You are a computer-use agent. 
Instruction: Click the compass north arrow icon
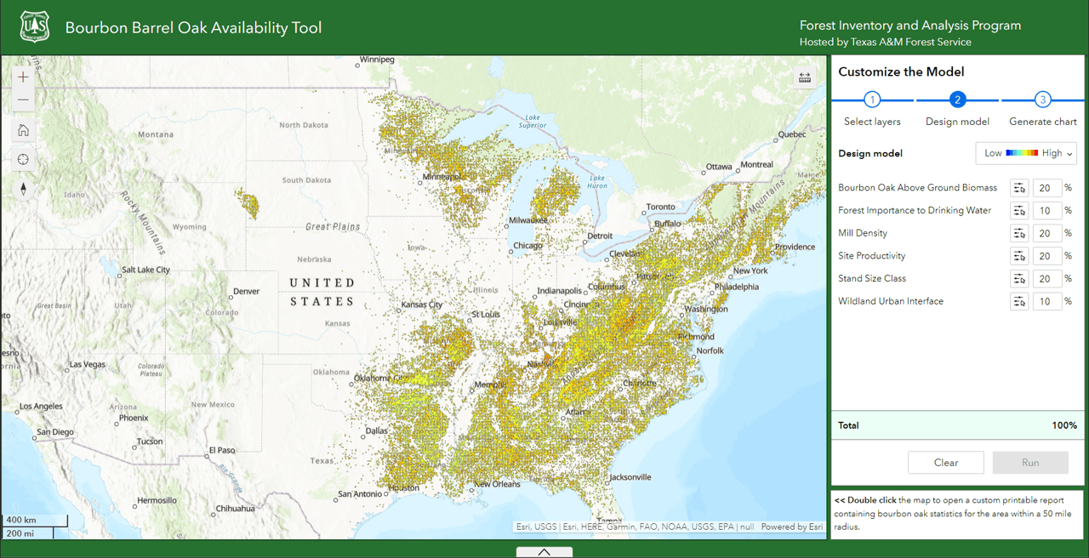pyautogui.click(x=23, y=189)
